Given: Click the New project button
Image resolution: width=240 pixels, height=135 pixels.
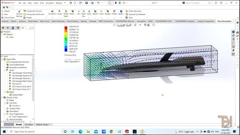Looking at the screenshot, I should pyautogui.click(x=5, y=14).
